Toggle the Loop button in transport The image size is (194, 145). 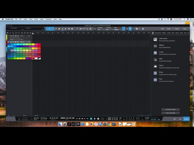click(x=102, y=119)
